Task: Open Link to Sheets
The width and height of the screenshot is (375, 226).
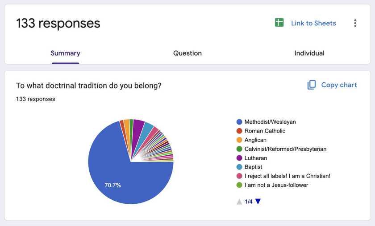Action: tap(313, 23)
